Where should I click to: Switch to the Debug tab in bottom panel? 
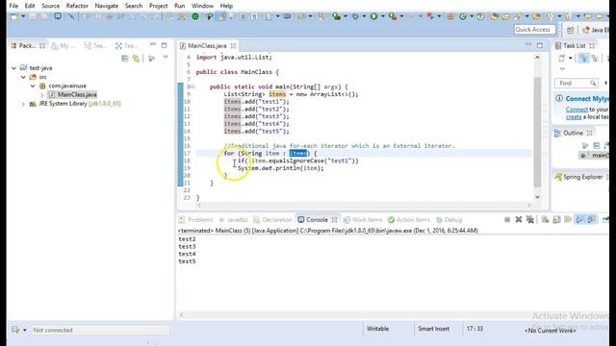click(449, 220)
